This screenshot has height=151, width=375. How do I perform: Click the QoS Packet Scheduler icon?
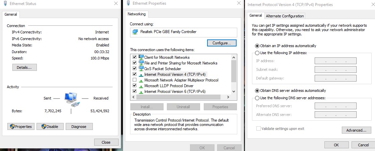141,68
